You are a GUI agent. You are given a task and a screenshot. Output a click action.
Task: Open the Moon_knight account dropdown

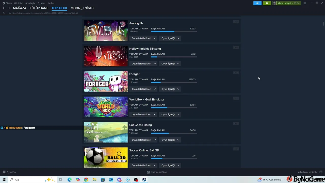pos(288,3)
